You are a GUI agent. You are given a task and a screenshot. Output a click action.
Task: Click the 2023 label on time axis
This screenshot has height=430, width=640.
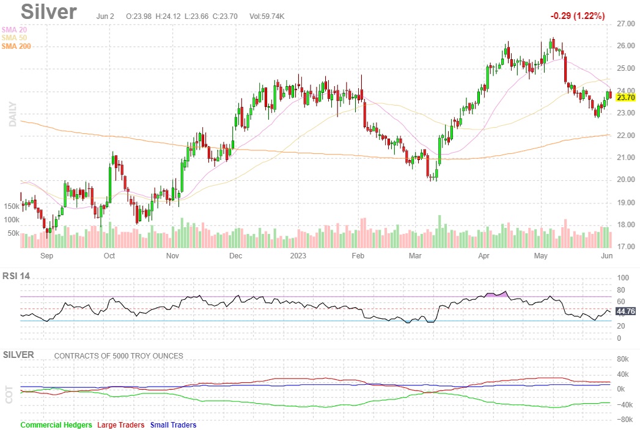coord(298,256)
